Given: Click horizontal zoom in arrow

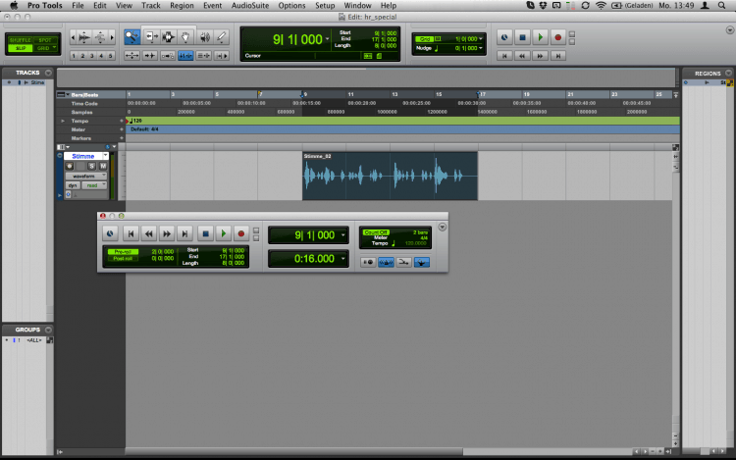Looking at the screenshot, I should [x=112, y=37].
